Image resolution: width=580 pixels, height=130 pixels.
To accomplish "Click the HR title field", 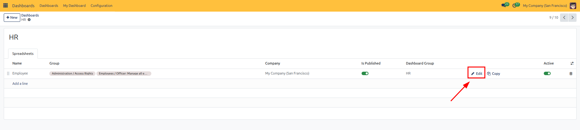I will coord(14,37).
